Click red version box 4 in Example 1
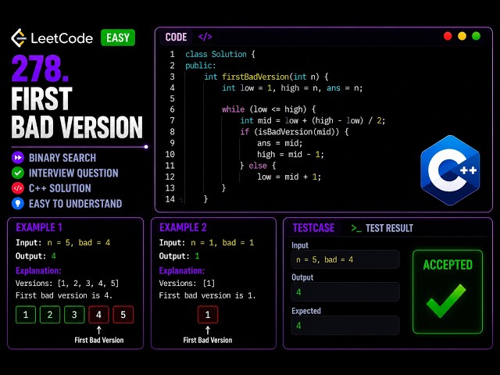This screenshot has width=500, height=375. 98,315
